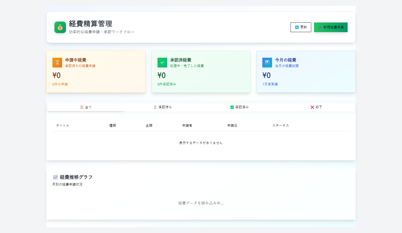Open 新規経費申請 new expense form
The width and height of the screenshot is (402, 233).
point(331,27)
